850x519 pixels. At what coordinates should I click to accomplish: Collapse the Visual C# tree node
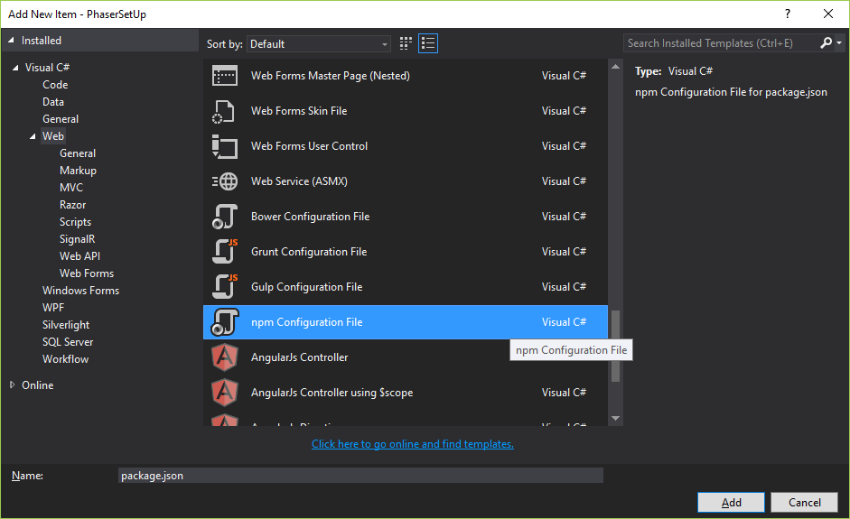[x=15, y=68]
